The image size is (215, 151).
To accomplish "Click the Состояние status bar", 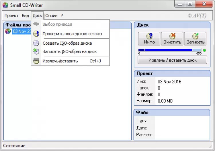I will point(107,146).
